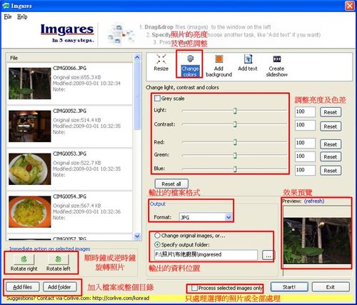Select the Add text task icon
Viewport: 357px width, 305px height.
pyautogui.click(x=248, y=63)
